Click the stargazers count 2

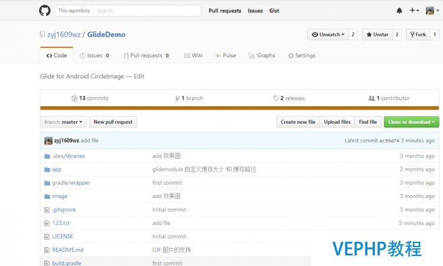click(397, 34)
